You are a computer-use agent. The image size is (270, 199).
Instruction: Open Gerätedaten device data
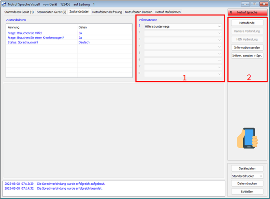247,168
